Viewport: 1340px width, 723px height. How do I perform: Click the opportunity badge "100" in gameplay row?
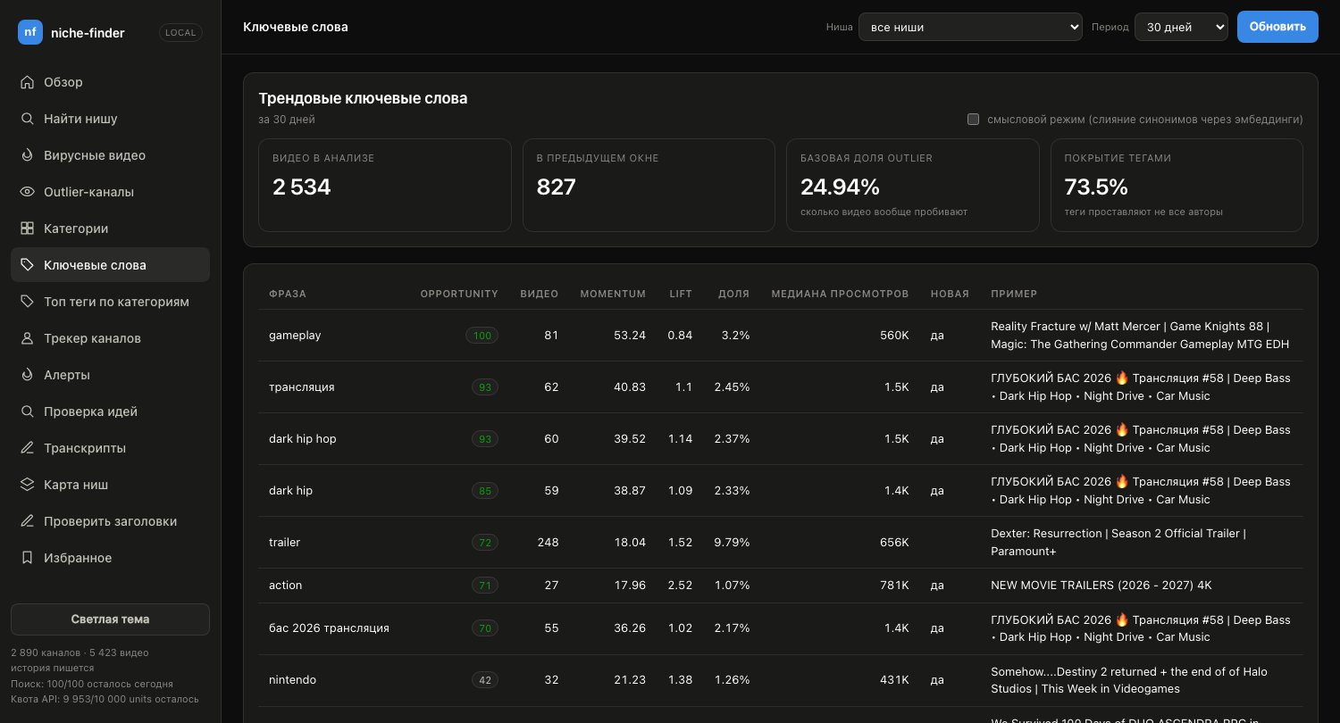pos(482,336)
